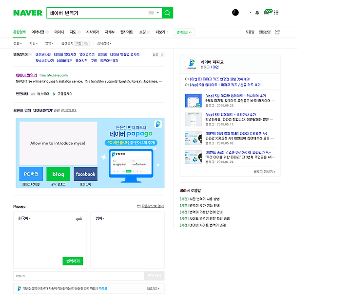This screenshot has width=351, height=301.
Task: Collapse the 검색옵션 panel
Action: coord(184,32)
